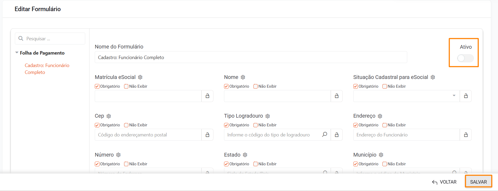Open gear settings for Tipo Logradouro
498x191 pixels.
pos(268,116)
